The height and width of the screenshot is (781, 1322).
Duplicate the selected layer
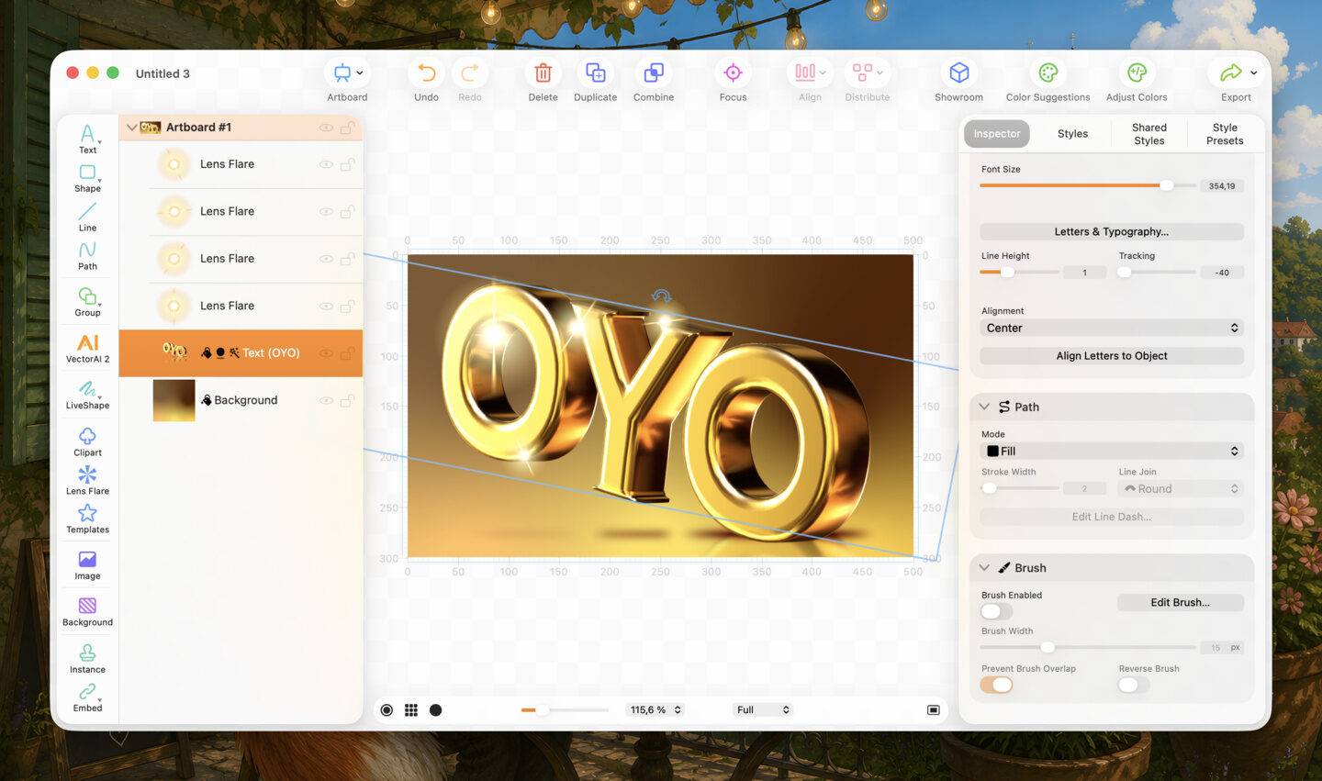click(x=595, y=81)
